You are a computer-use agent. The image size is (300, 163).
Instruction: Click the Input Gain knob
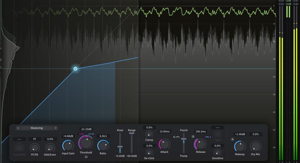pyautogui.click(x=67, y=145)
